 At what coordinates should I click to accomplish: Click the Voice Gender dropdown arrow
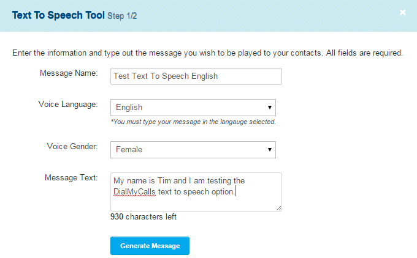(269, 150)
